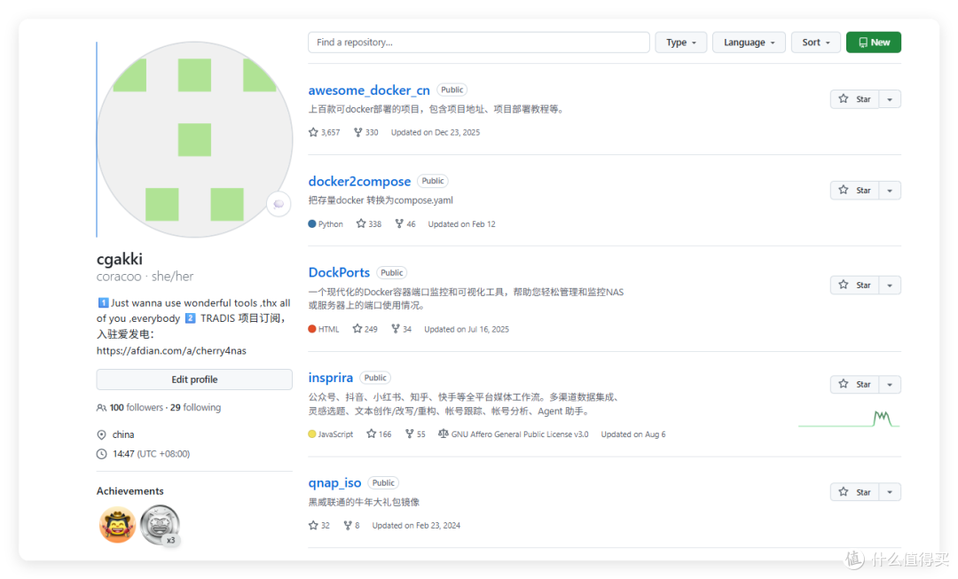Open the docker2compose repository
The width and height of the screenshot is (958, 579).
[x=359, y=182]
